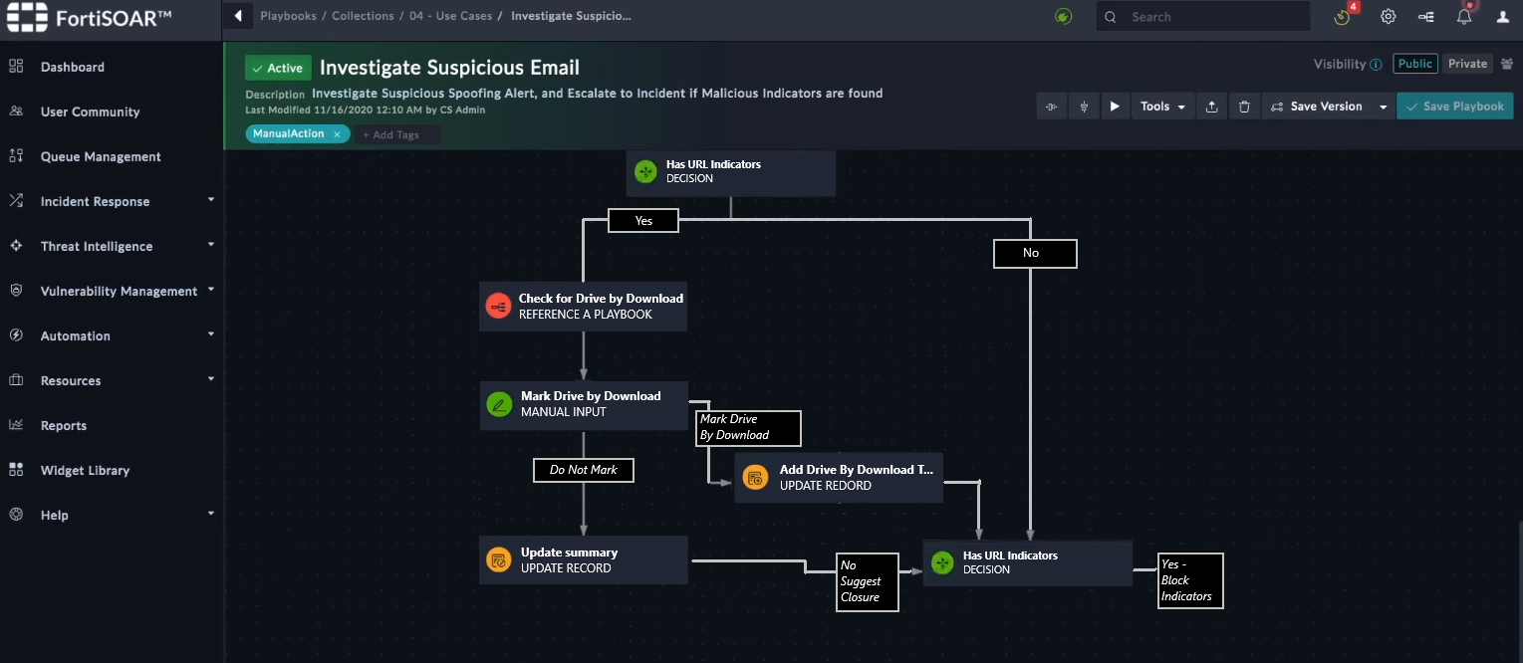1523x663 pixels.
Task: Expand Automation menu arrow
Action: click(210, 334)
